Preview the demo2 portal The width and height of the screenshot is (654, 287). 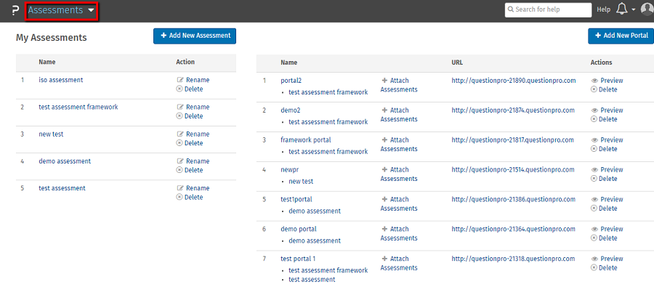(607, 110)
